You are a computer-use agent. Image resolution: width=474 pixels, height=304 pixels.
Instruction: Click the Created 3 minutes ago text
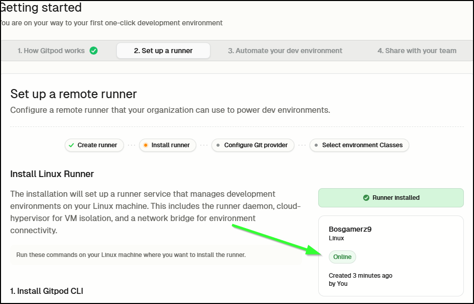point(360,276)
